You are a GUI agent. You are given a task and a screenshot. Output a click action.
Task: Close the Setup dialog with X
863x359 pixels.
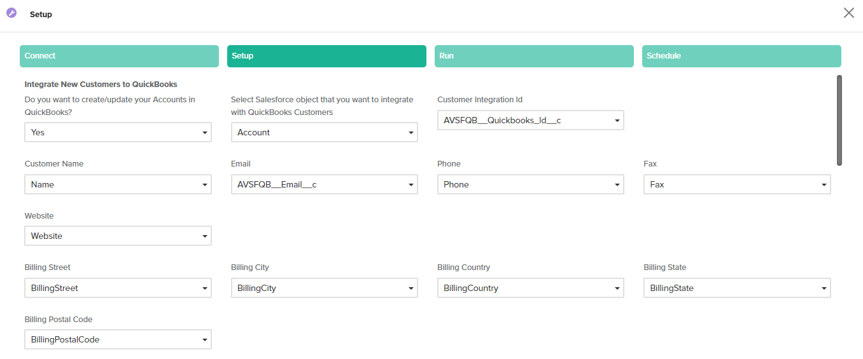[848, 13]
